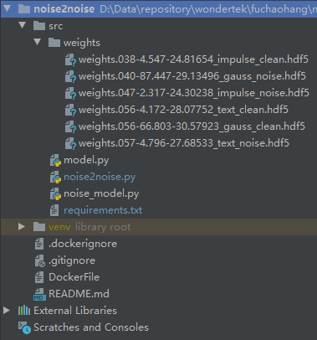
Task: Click the .gitignore file icon
Action: coord(39,260)
